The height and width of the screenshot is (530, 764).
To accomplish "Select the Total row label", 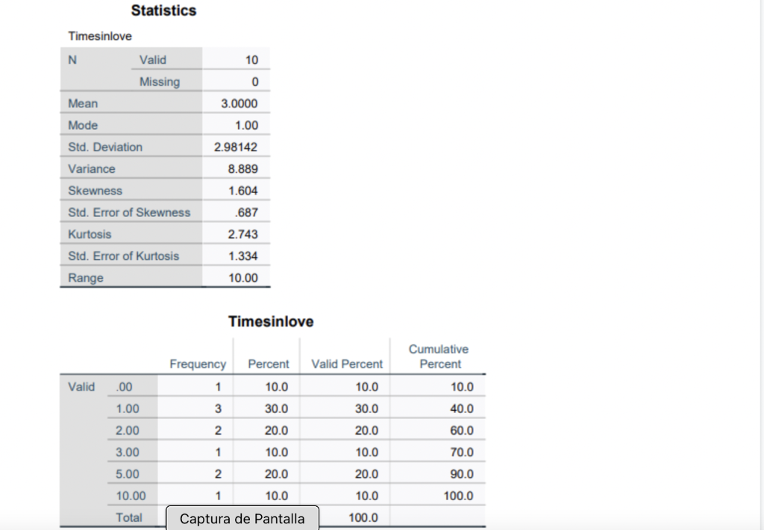I will click(x=129, y=517).
